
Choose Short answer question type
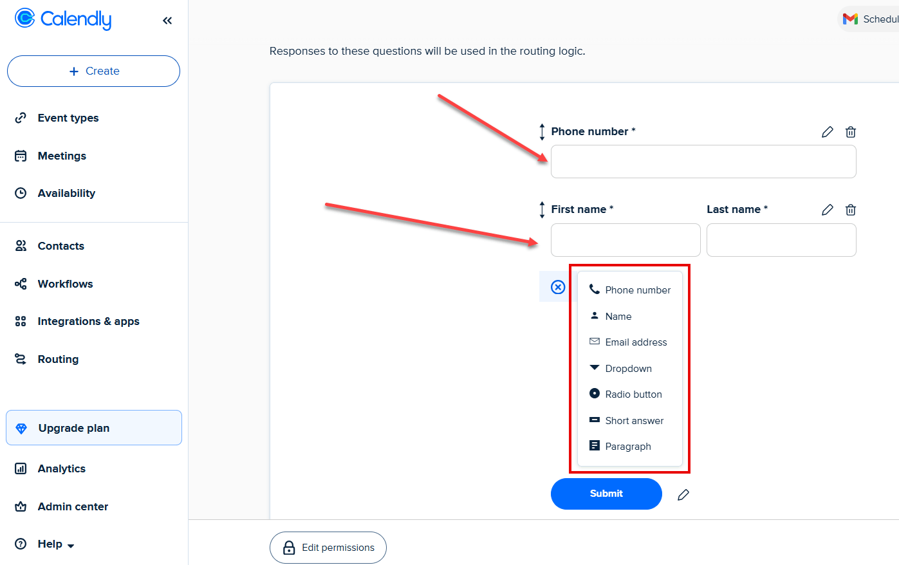(x=634, y=420)
